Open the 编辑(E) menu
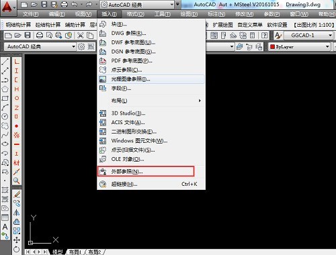This screenshot has height=255, width=336. 56,14
